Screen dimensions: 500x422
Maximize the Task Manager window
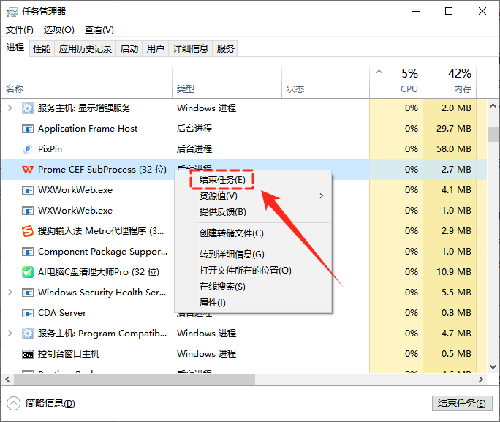pyautogui.click(x=449, y=11)
